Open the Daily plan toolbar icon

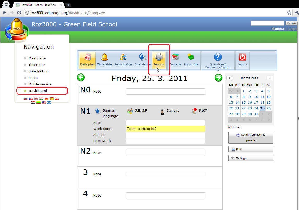pos(87,58)
